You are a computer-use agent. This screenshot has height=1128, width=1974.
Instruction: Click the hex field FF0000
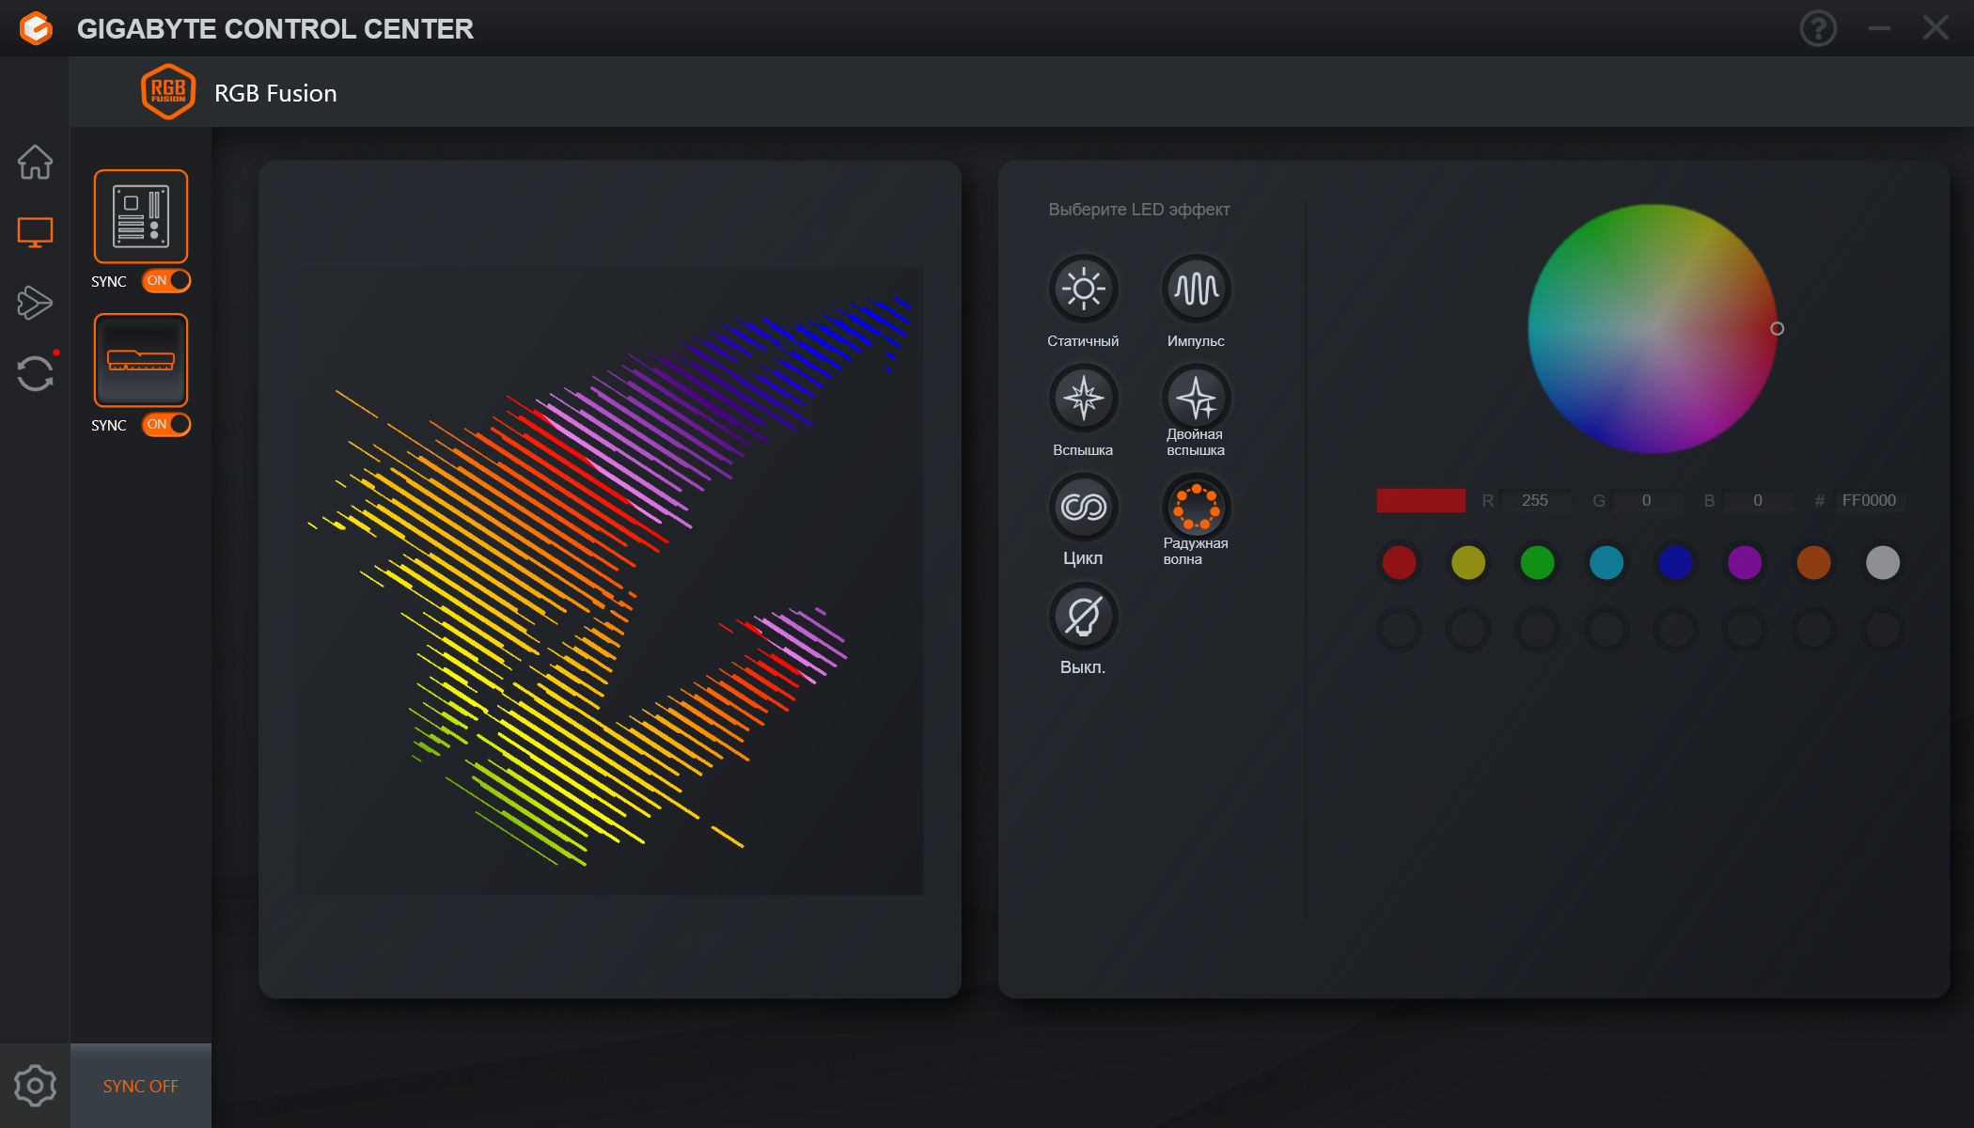click(1869, 500)
